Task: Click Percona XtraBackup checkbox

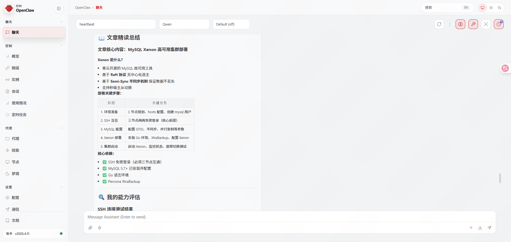Action: 105,181
